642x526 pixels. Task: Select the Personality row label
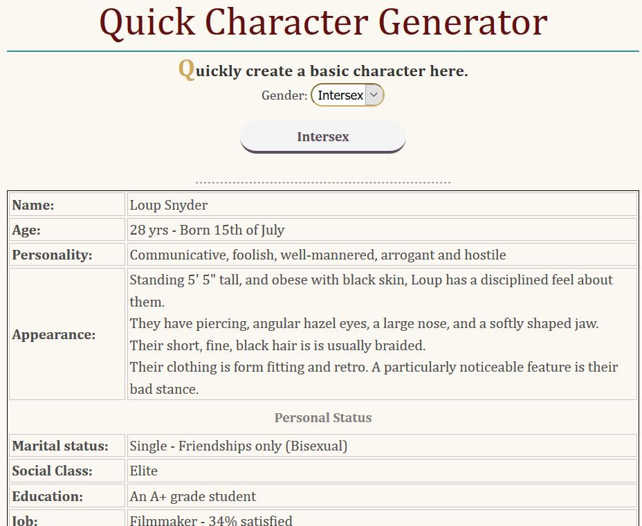tap(52, 255)
